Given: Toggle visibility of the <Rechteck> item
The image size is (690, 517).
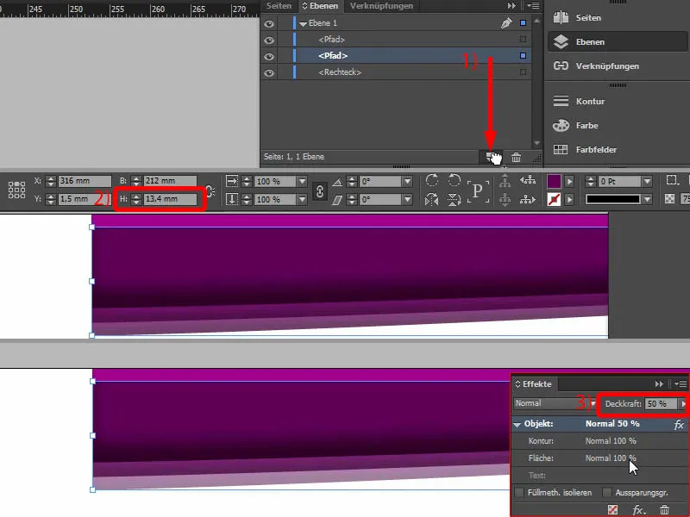Looking at the screenshot, I should (x=269, y=73).
